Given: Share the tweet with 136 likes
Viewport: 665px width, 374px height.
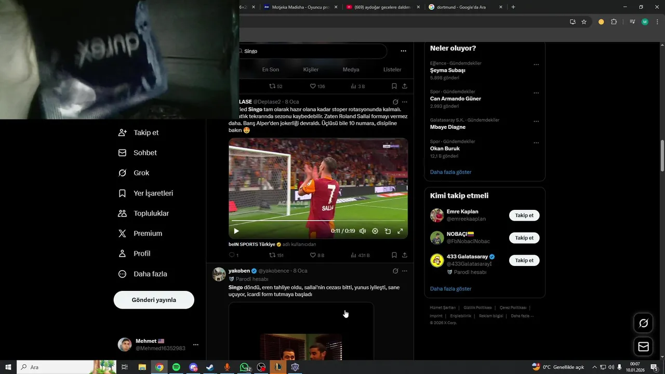Looking at the screenshot, I should click(404, 86).
